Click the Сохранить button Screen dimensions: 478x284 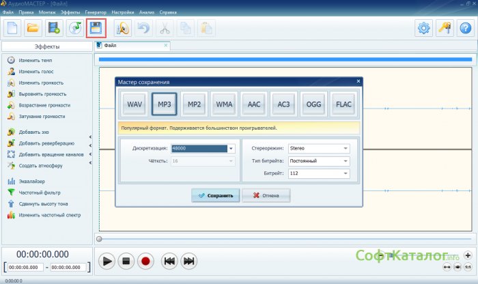coord(215,195)
